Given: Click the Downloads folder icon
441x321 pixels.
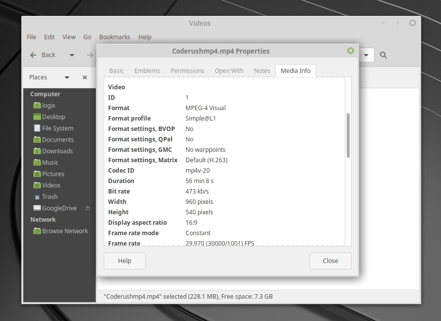Looking at the screenshot, I should pyautogui.click(x=37, y=151).
